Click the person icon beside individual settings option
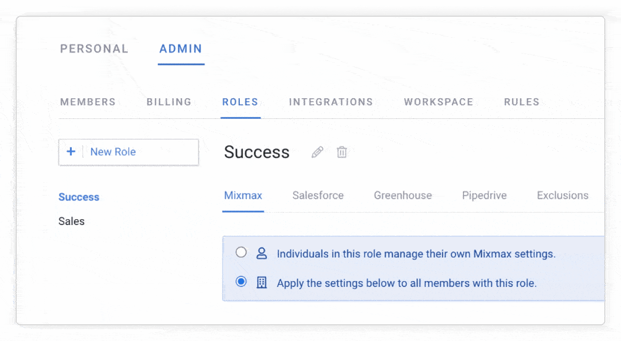 click(x=261, y=254)
